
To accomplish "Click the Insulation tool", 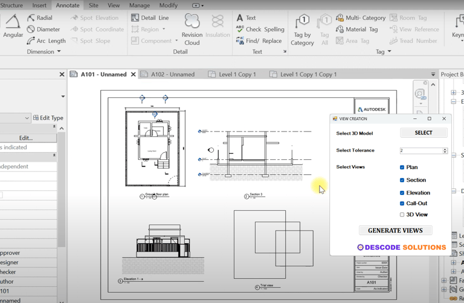I will coord(217,27).
